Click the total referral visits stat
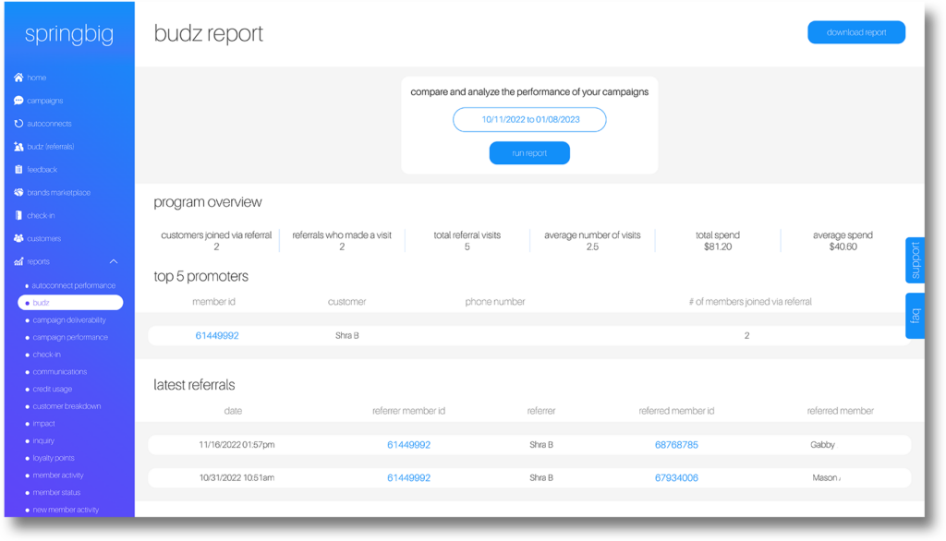The image size is (946, 541). pyautogui.click(x=467, y=241)
